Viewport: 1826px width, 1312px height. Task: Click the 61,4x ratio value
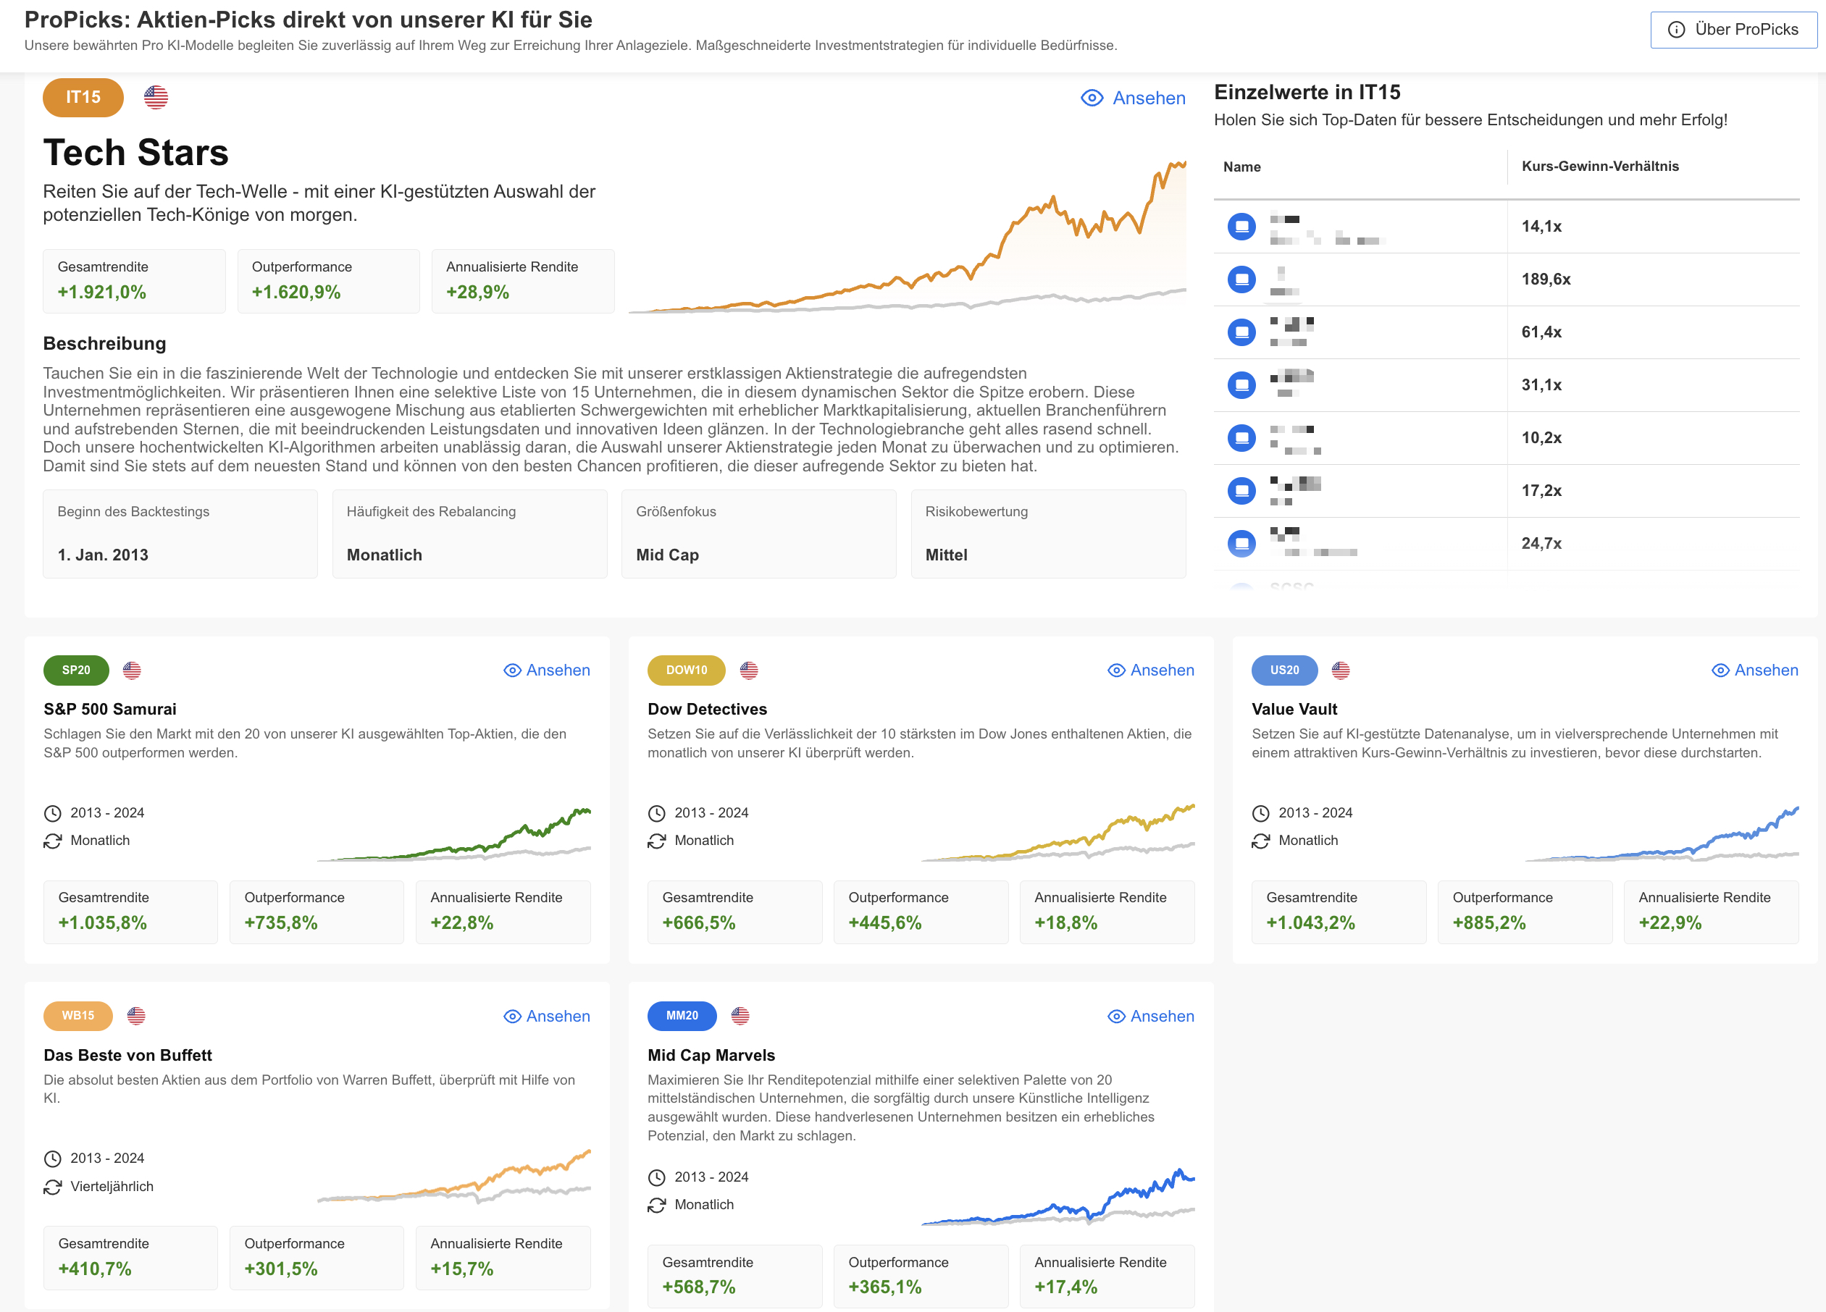(1541, 332)
